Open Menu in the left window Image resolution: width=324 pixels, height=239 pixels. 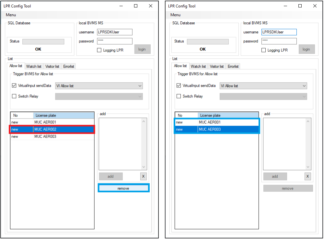pyautogui.click(x=11, y=15)
